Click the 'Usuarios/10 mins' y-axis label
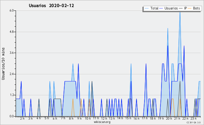 (3, 64)
